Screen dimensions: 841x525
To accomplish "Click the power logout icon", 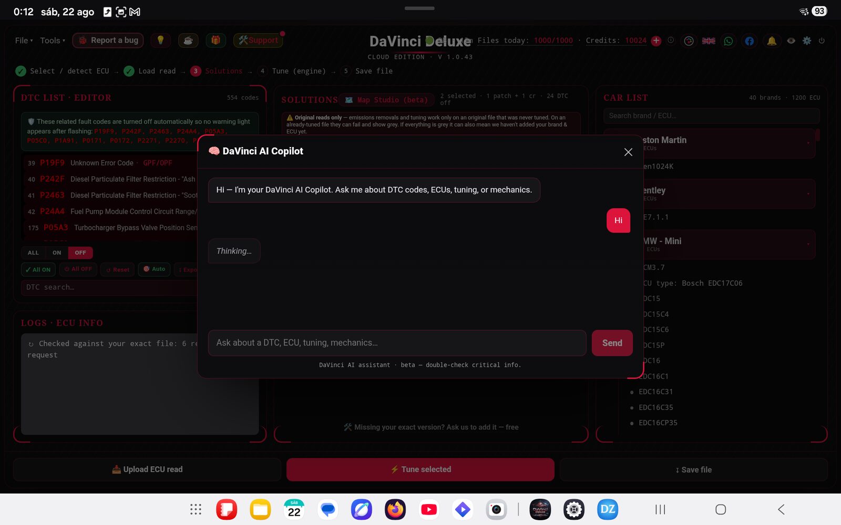I will coord(822,40).
